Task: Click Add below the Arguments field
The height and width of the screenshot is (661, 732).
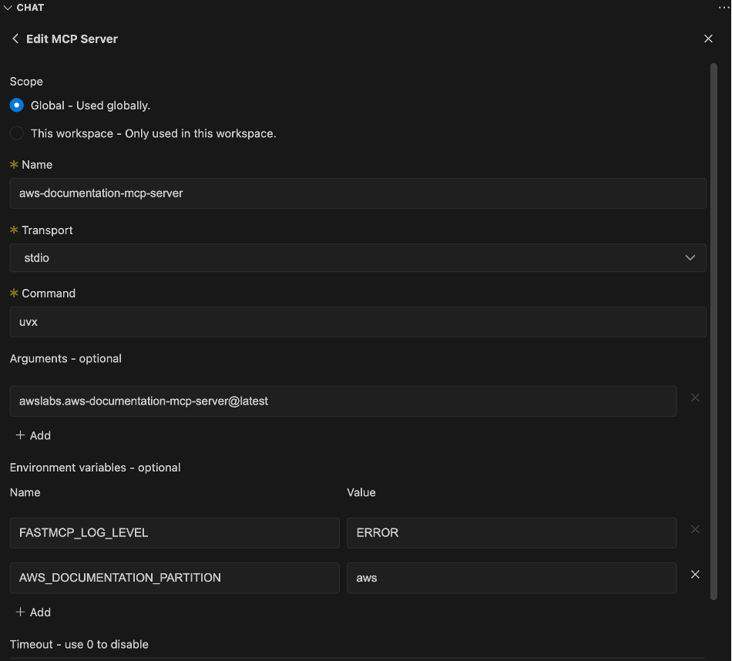Action: [33, 435]
